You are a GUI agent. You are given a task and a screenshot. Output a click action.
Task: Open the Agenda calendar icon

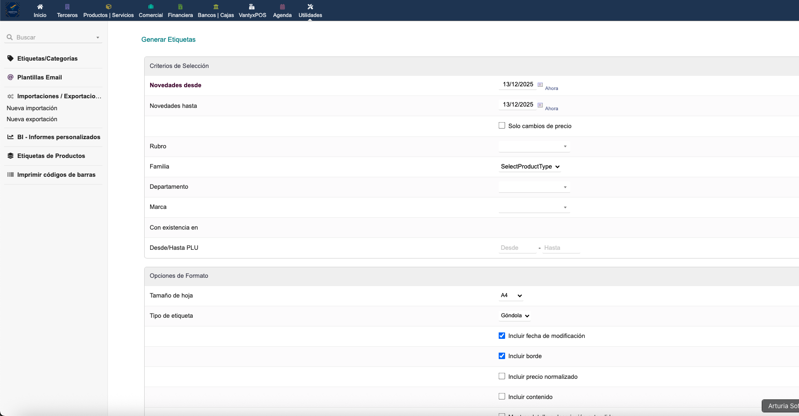(x=282, y=7)
